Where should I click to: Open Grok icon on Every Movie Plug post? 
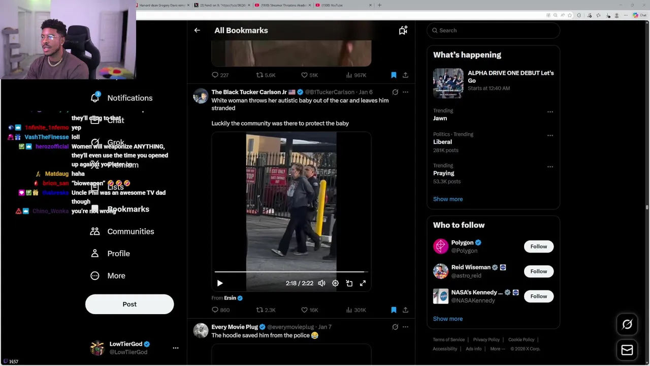tap(395, 327)
